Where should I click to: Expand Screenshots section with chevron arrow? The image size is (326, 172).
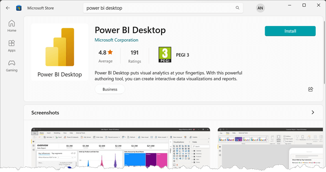313,112
